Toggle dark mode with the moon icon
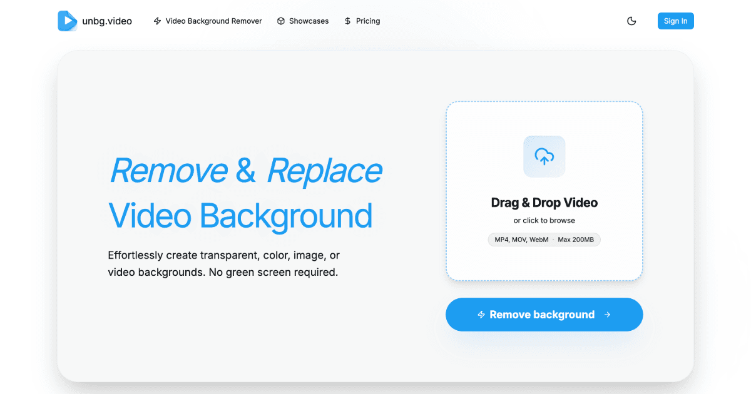 631,21
